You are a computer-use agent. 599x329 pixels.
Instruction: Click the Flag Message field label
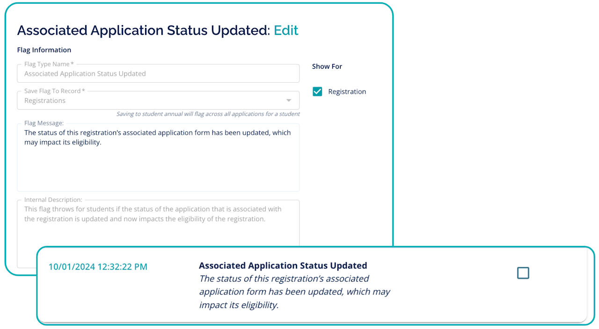(x=44, y=123)
